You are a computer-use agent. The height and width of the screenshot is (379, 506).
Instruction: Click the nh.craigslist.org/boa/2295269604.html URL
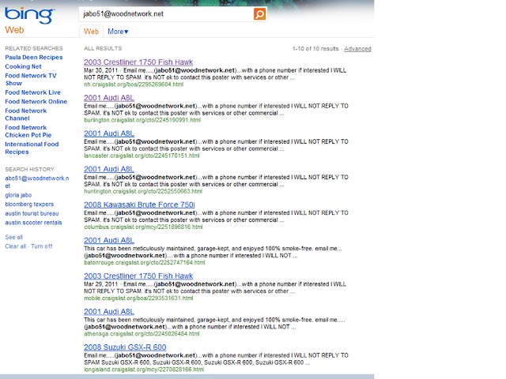pyautogui.click(x=134, y=84)
